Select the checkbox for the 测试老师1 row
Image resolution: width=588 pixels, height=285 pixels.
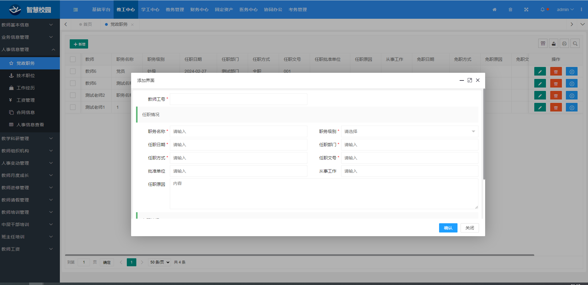click(73, 107)
